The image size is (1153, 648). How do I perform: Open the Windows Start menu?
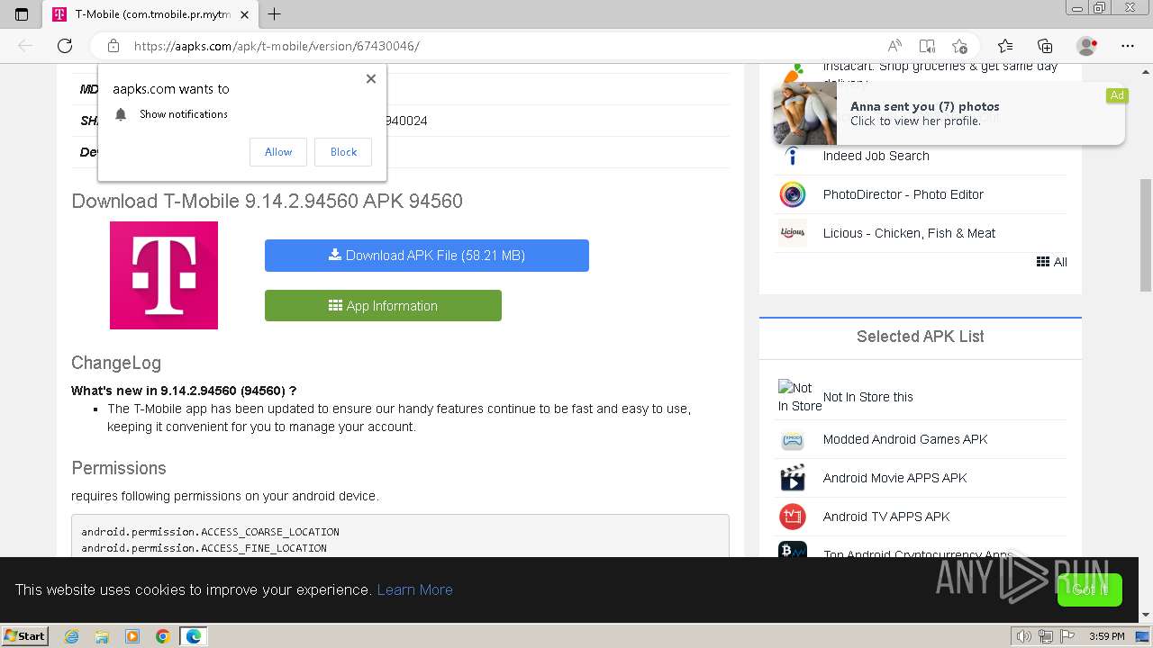25,635
